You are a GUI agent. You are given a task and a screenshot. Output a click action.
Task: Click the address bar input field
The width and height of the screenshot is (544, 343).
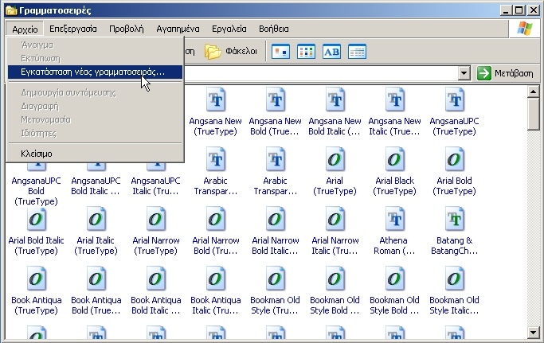tap(321, 73)
